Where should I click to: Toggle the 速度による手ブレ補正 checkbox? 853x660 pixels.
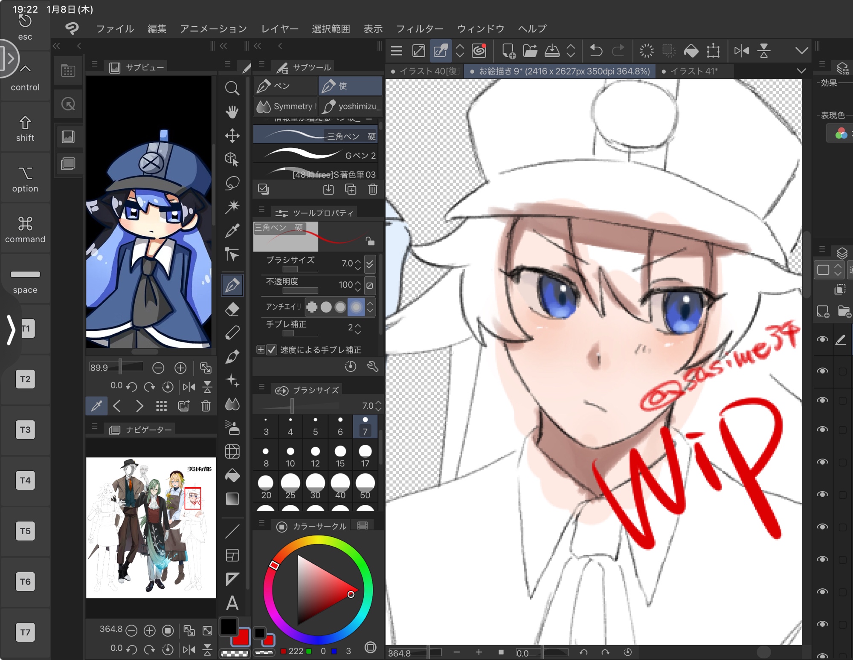tap(272, 350)
